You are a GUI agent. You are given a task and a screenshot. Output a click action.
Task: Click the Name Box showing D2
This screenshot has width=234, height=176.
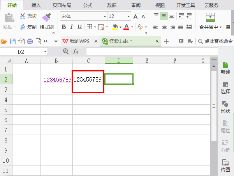(x=24, y=52)
